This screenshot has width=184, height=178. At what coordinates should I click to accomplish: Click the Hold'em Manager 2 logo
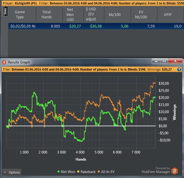(x=175, y=171)
